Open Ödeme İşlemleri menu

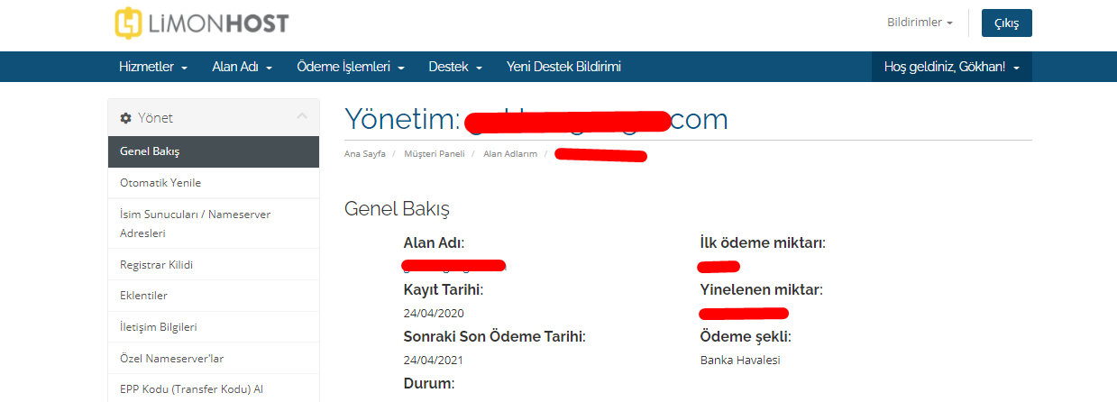351,67
